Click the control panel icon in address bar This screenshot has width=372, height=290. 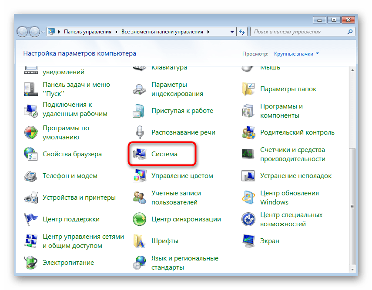pyautogui.click(x=51, y=32)
